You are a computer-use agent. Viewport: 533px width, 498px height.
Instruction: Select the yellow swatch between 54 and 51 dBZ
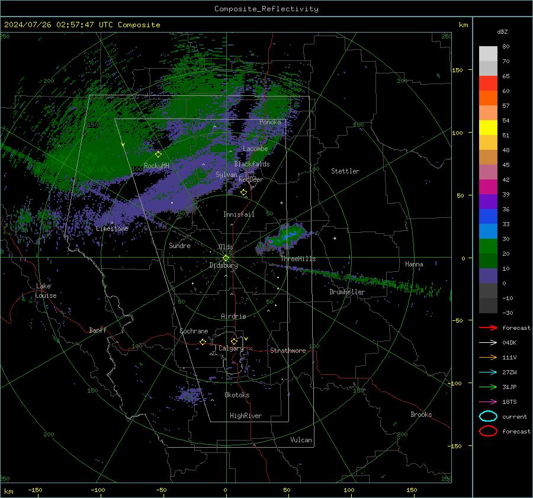coord(488,128)
